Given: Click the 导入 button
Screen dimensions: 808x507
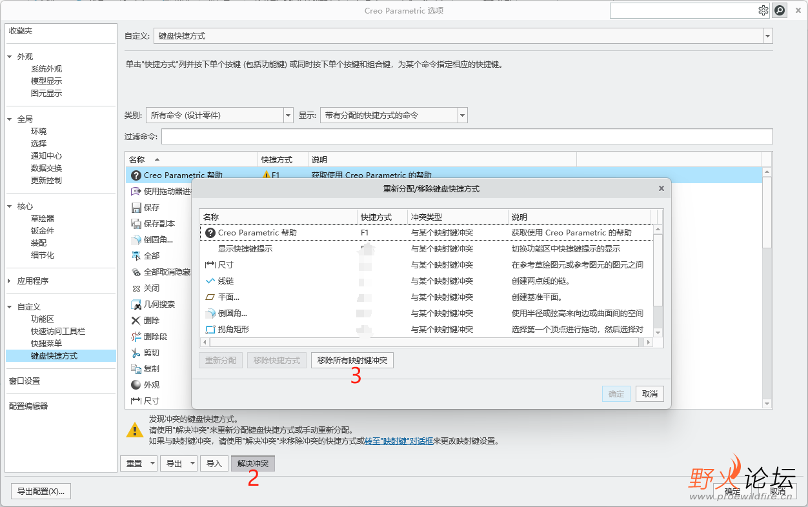Looking at the screenshot, I should click(214, 463).
